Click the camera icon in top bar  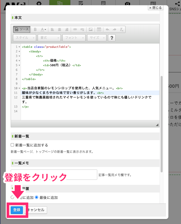point(128,4)
